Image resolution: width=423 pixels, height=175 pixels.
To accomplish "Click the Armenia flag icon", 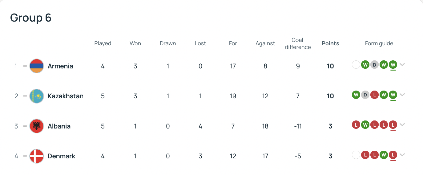I will [37, 66].
